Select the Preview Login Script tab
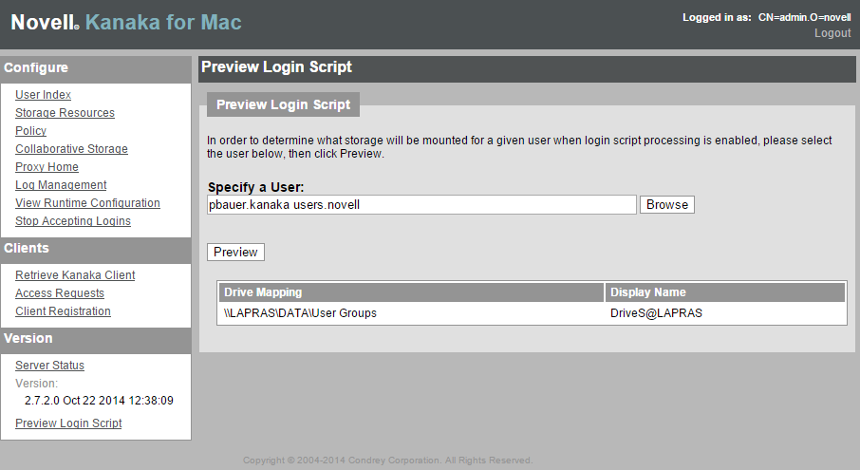The width and height of the screenshot is (860, 470). click(283, 104)
